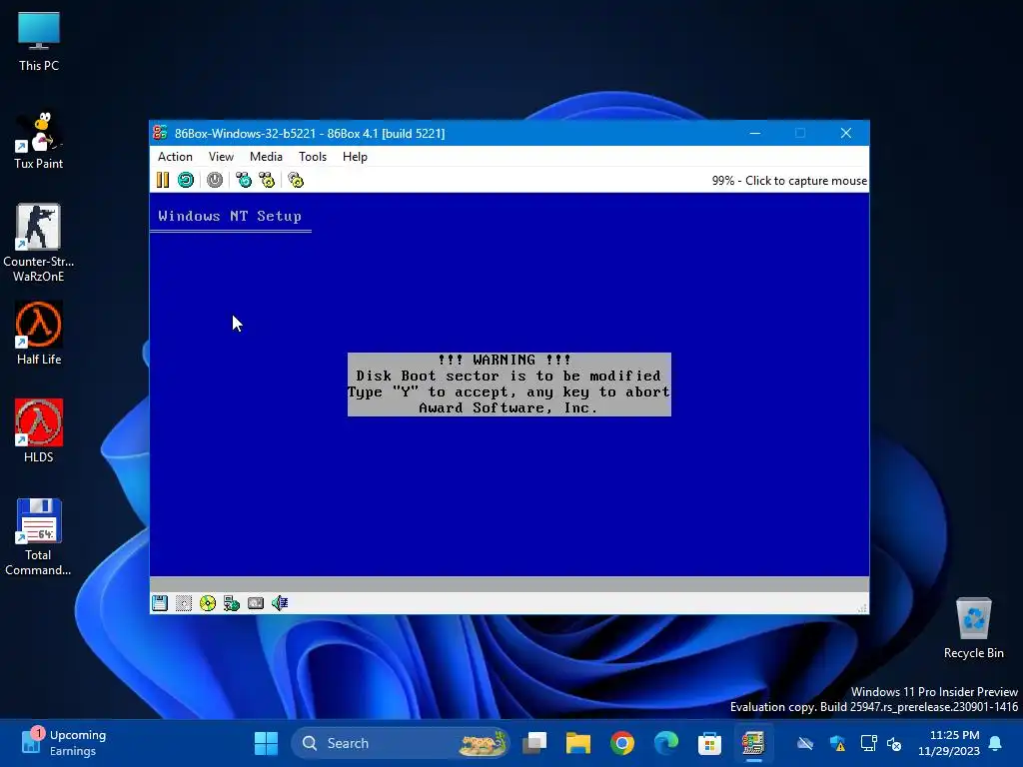Screen dimensions: 1023x767
Task: Click the taskbar Search box
Action: tap(401, 743)
